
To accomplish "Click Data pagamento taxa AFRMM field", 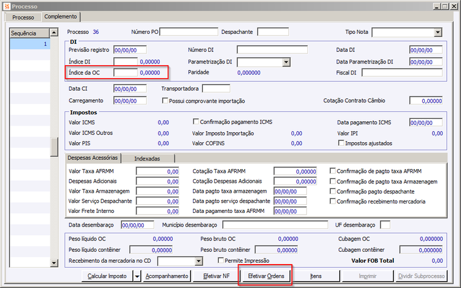I will click(x=290, y=211).
